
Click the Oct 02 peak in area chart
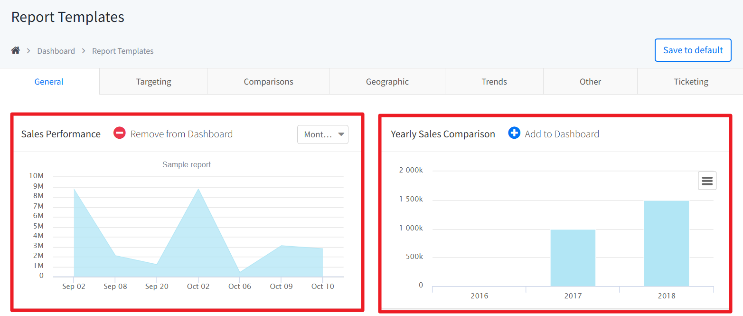point(198,190)
